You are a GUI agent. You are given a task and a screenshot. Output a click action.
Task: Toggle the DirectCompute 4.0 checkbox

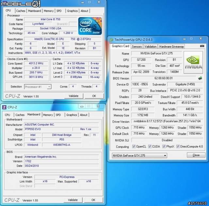[178, 146]
